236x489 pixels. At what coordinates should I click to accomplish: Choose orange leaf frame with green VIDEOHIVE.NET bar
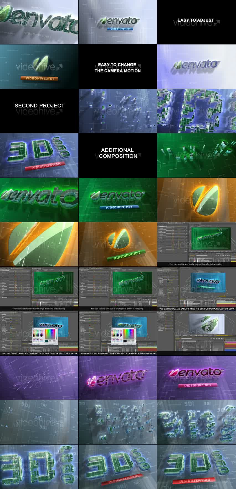(x=118, y=244)
